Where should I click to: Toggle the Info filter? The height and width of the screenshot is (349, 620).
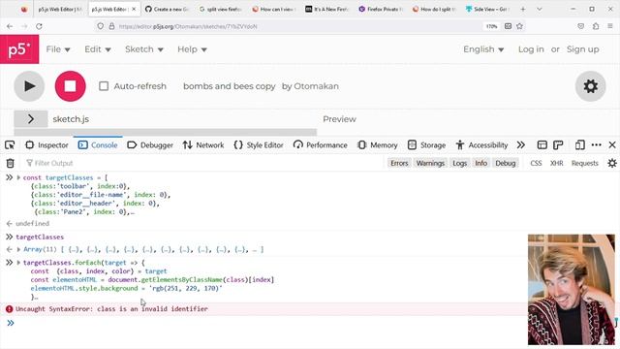(x=480, y=163)
